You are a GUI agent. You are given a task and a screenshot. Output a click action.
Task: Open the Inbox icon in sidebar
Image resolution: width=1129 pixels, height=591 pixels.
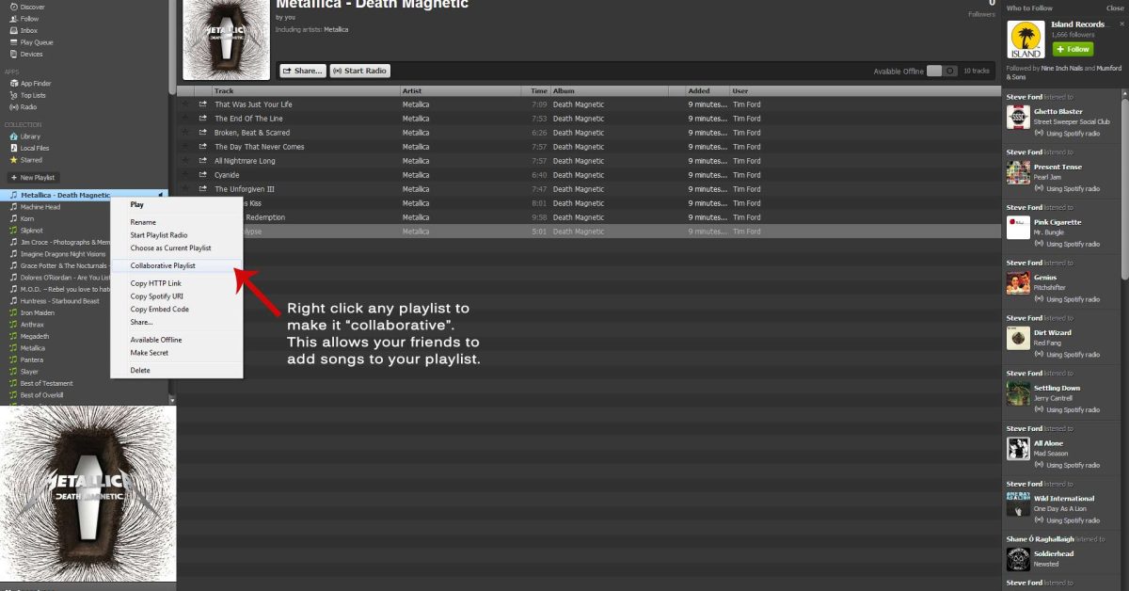(x=13, y=30)
